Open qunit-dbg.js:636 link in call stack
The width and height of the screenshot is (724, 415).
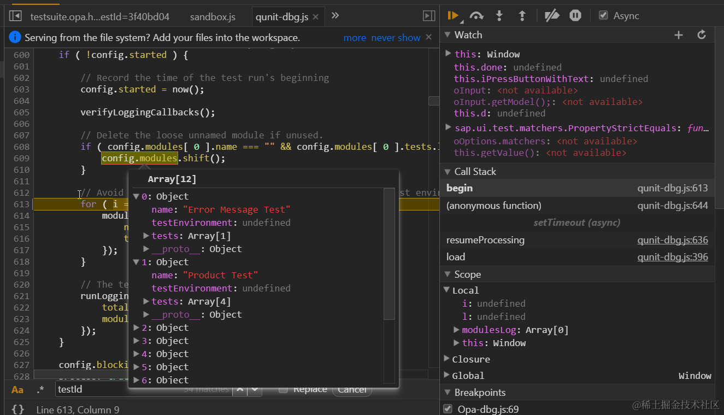pos(673,240)
